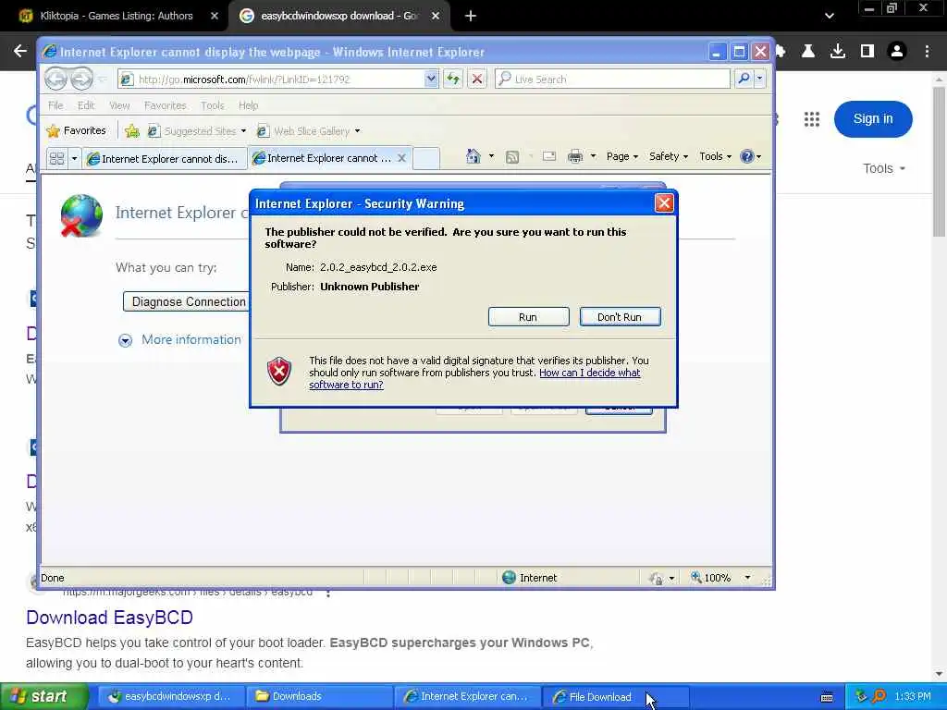Viewport: 947px width, 710px height.
Task: Click the Favorites star button
Action: coord(77,130)
